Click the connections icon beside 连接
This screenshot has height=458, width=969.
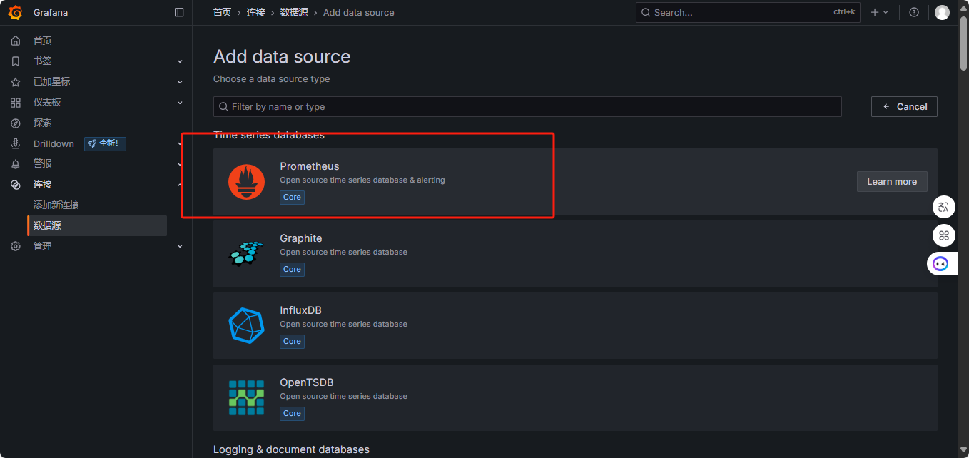point(16,184)
